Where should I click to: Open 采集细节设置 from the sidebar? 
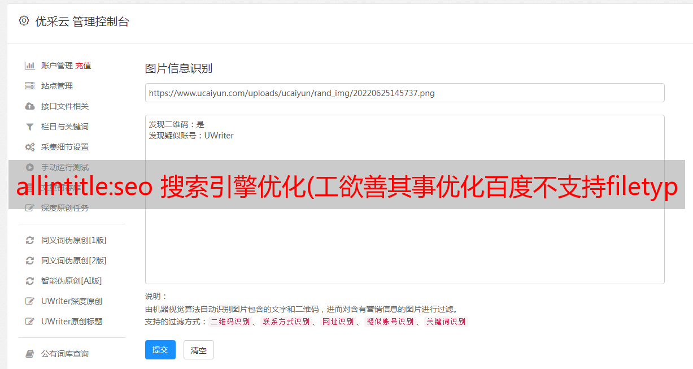pyautogui.click(x=65, y=147)
